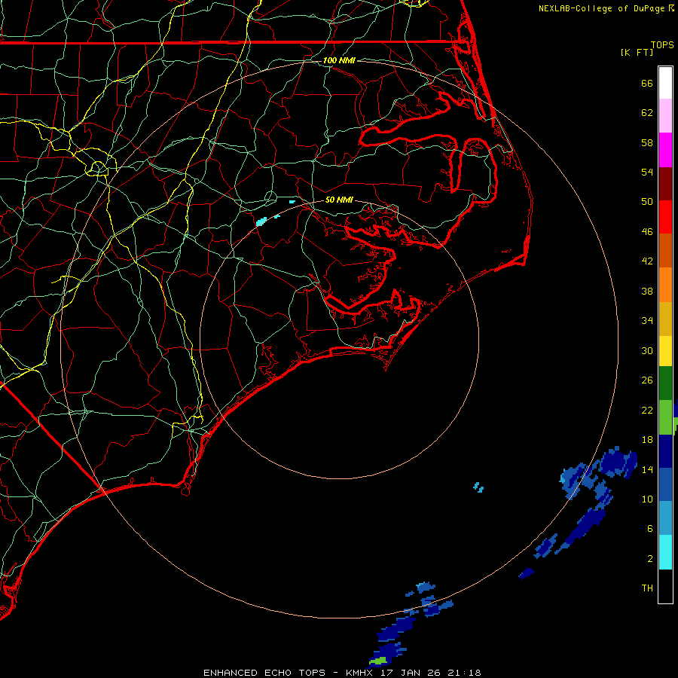This screenshot has height=678, width=678.
Task: Click the TH threshold label on the legend
Action: 647,588
